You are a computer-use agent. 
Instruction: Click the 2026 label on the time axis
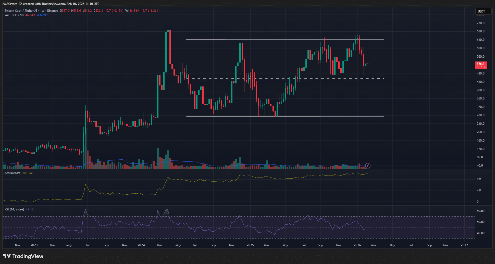(357, 245)
